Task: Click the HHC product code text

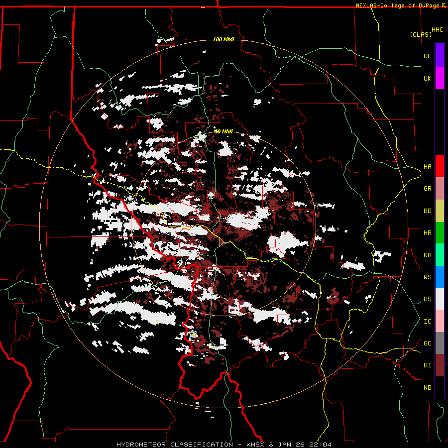Action: pyautogui.click(x=437, y=30)
